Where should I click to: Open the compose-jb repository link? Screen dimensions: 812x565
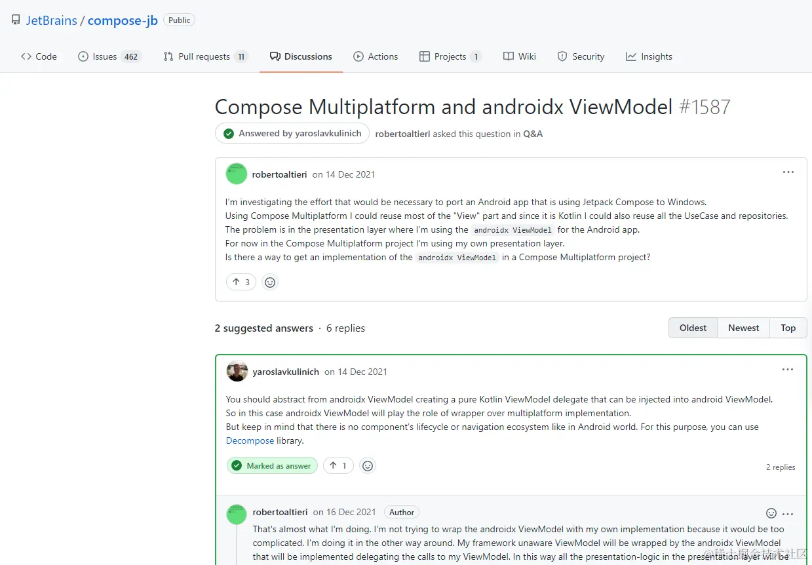pos(123,20)
